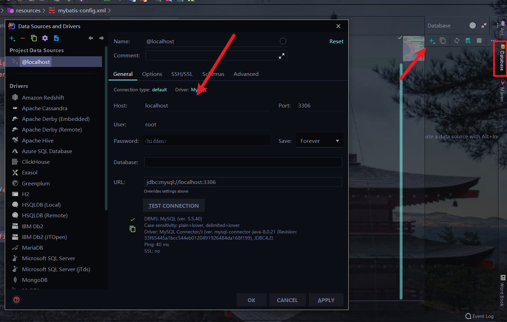Screen dimensions: 507x322
Task: Duplicate the selected data source
Action: (34, 38)
